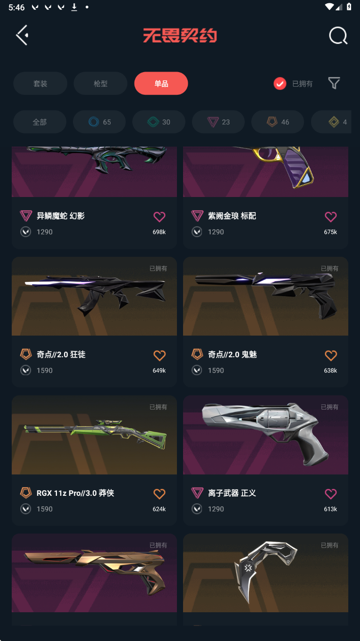Tap the back arrow icon
The width and height of the screenshot is (360, 641).
click(22, 35)
